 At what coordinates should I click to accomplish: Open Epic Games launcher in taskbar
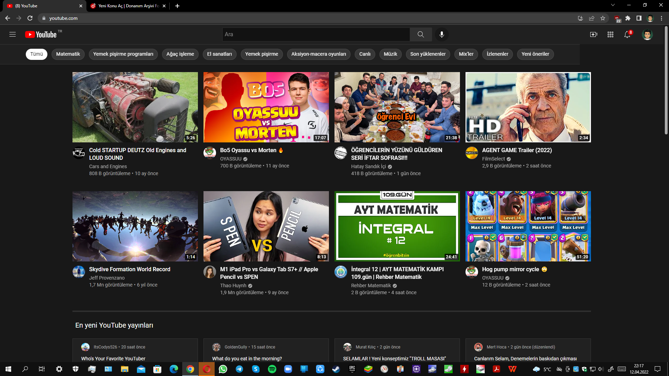(352, 369)
